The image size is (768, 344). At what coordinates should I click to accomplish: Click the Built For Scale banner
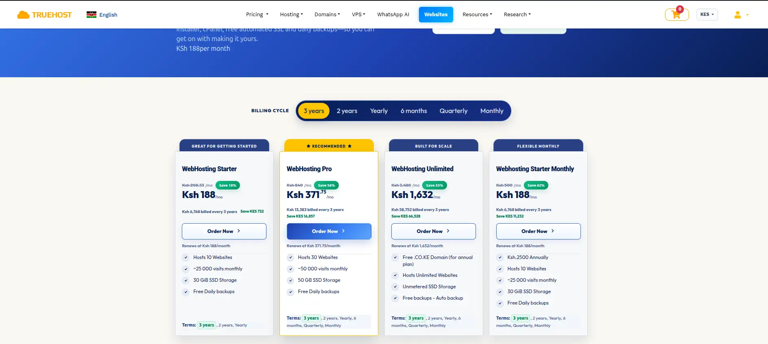click(434, 146)
